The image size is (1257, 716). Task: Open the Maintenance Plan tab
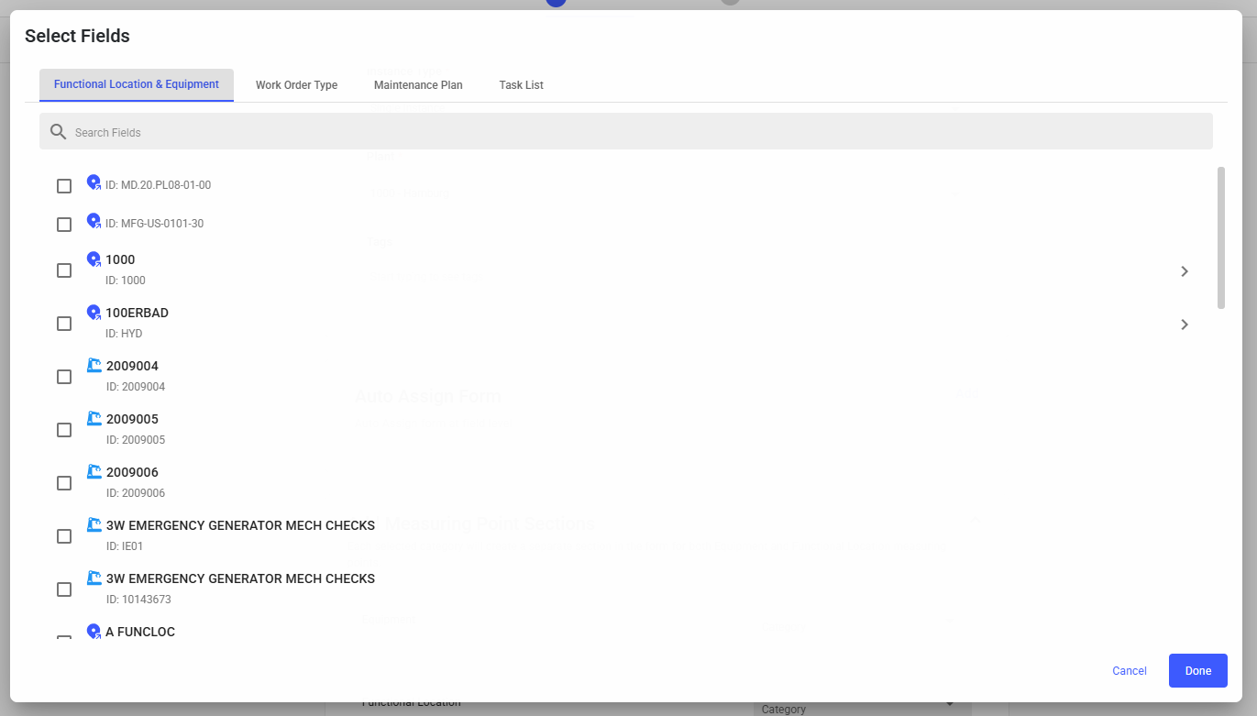click(x=418, y=85)
